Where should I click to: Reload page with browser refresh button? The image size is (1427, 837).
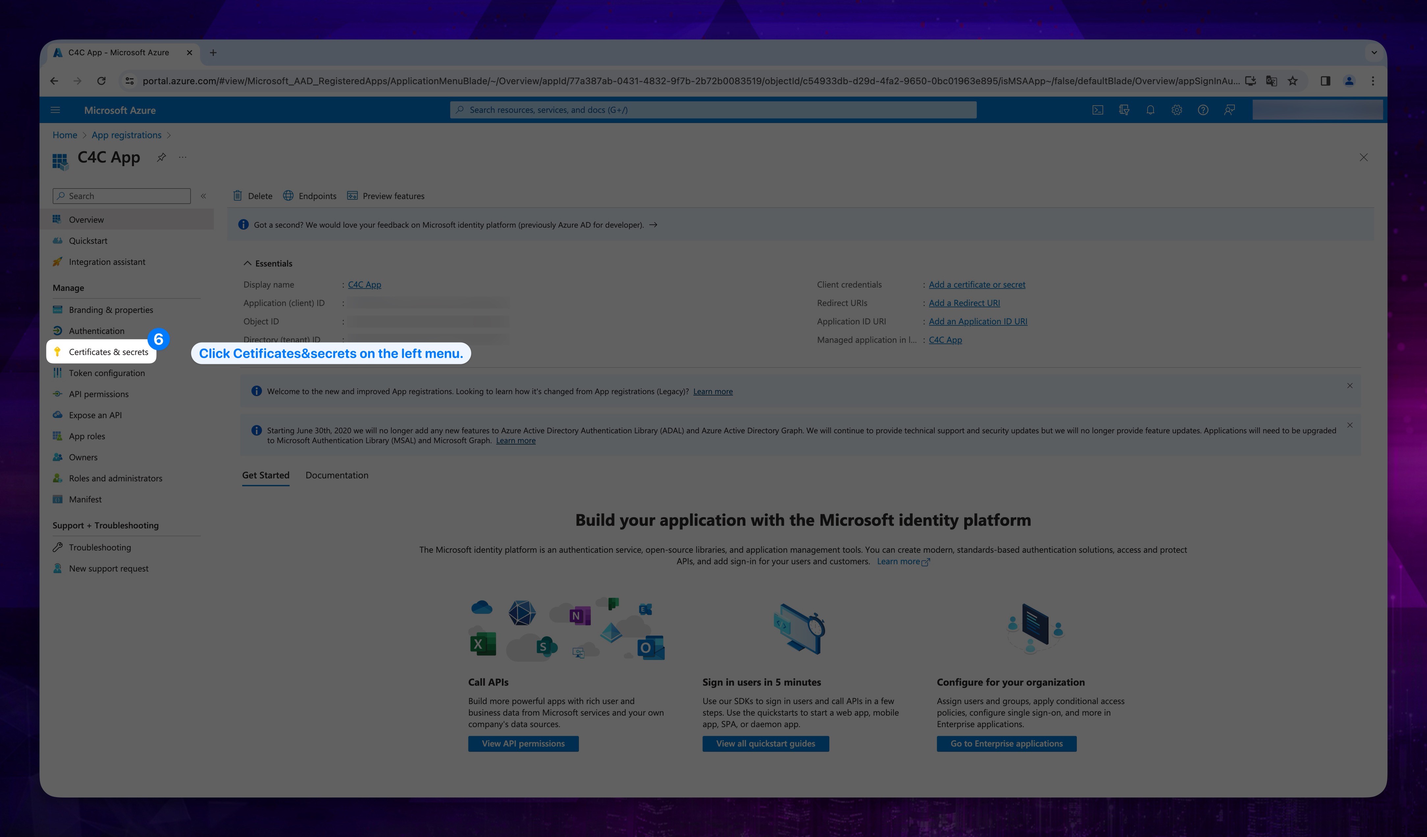pyautogui.click(x=101, y=81)
